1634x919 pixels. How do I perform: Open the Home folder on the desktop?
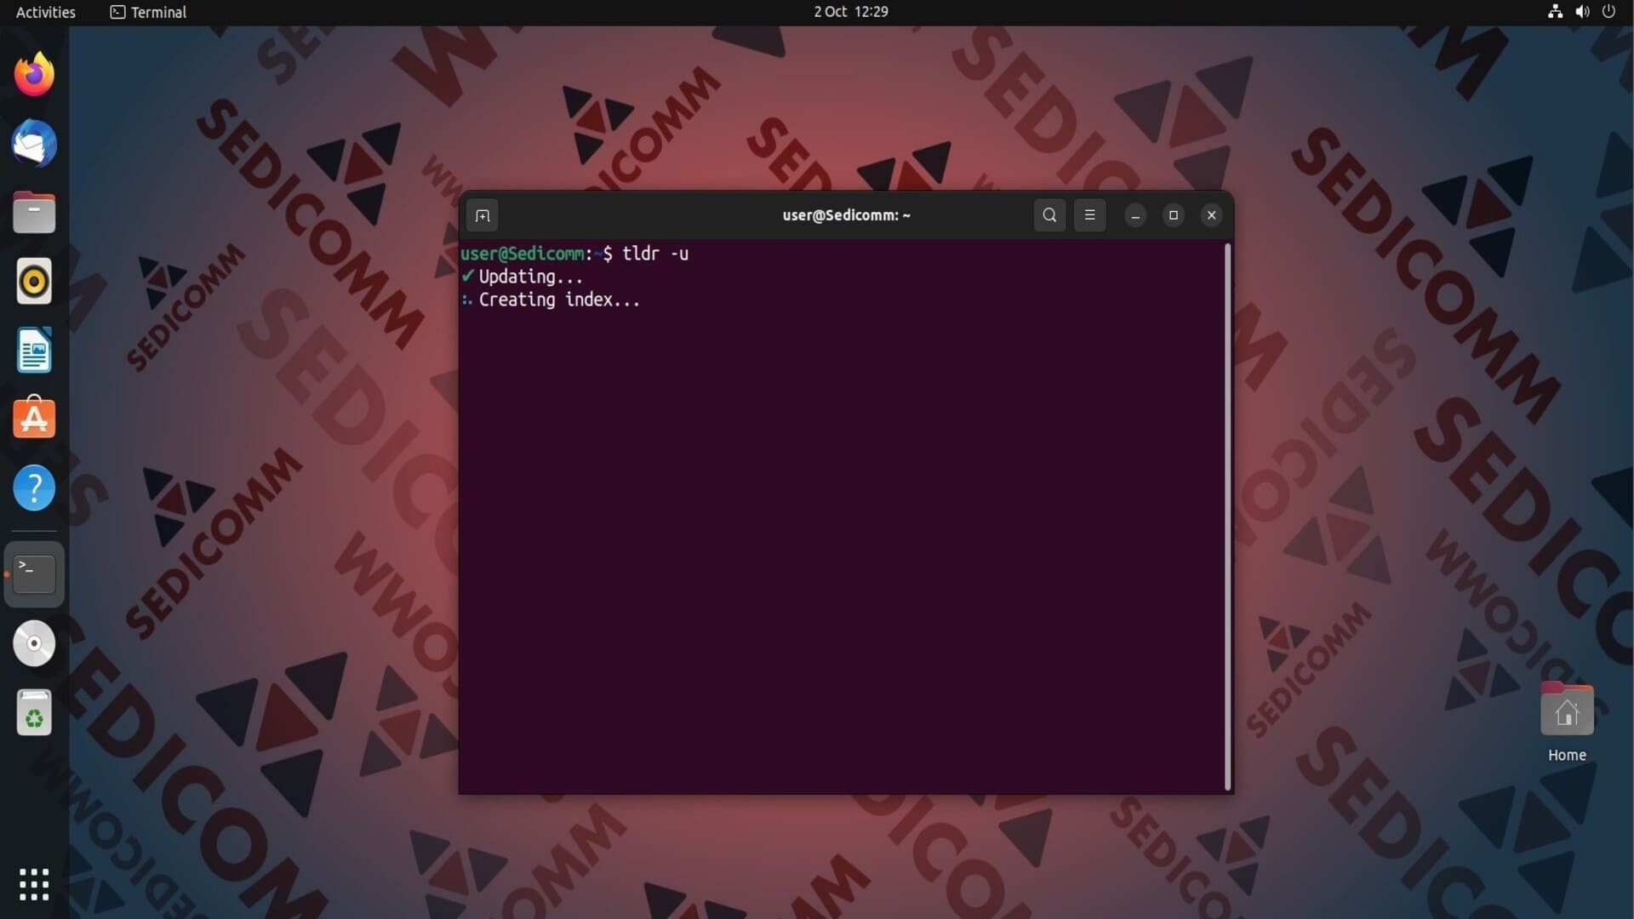click(x=1567, y=711)
